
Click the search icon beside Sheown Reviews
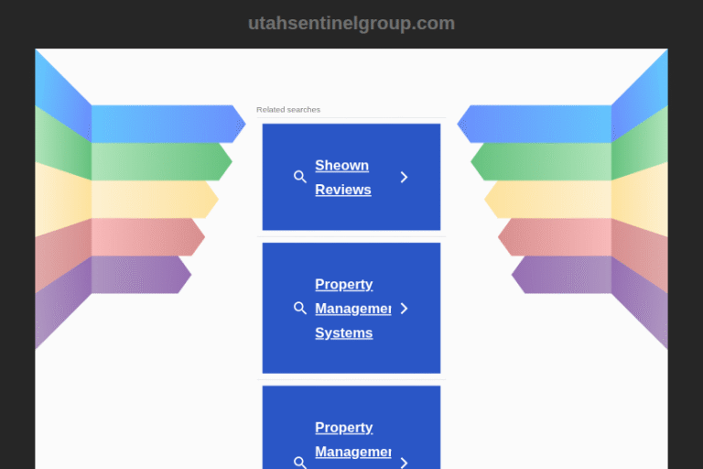pyautogui.click(x=299, y=177)
